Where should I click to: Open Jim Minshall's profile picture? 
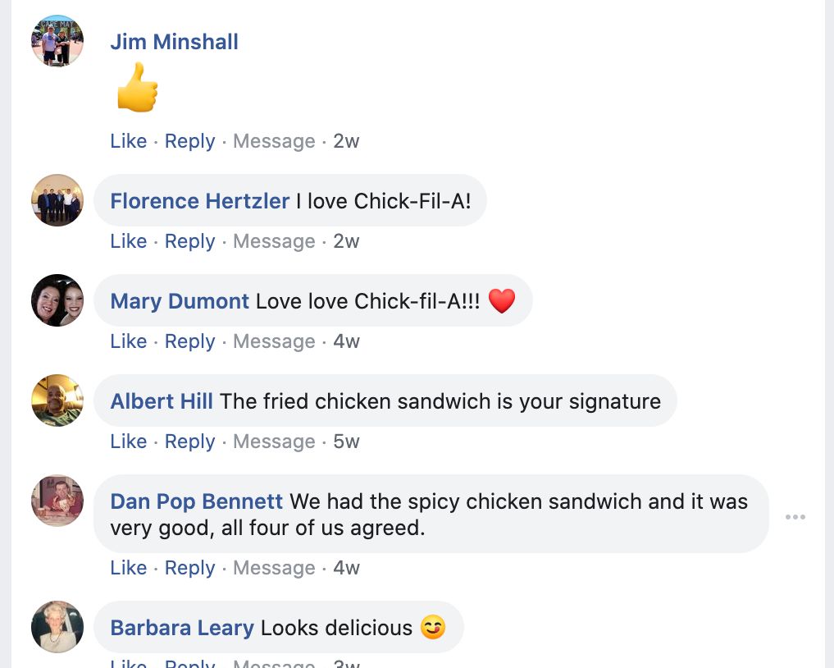57,41
